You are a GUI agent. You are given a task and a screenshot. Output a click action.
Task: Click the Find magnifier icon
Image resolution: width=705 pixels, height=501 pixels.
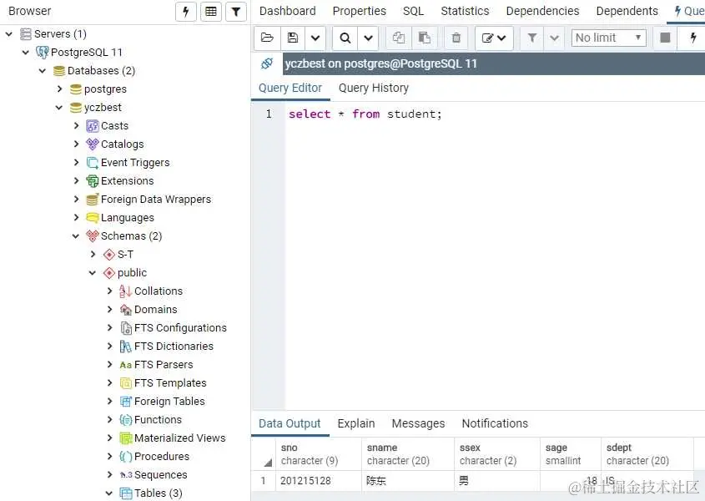coord(345,38)
